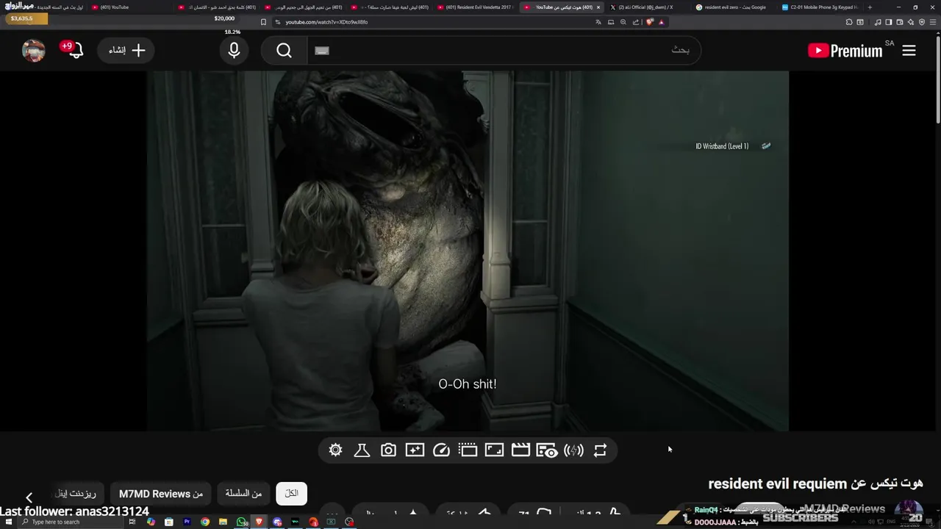Select the 'الكل' (All) filter chip
This screenshot has height=529, width=941.
point(292,494)
